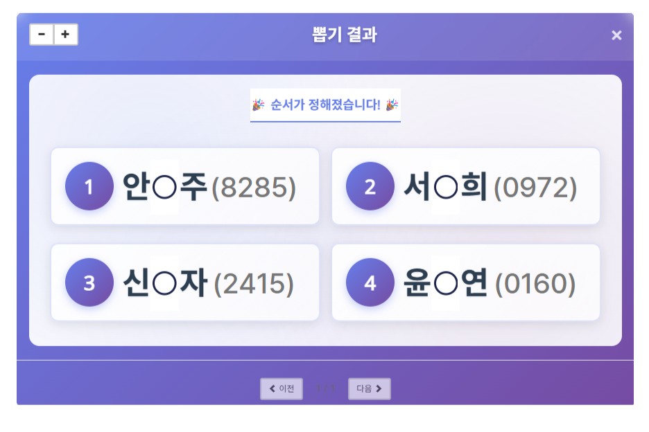Click the (0160) number label
The height and width of the screenshot is (432, 649).
[535, 284]
